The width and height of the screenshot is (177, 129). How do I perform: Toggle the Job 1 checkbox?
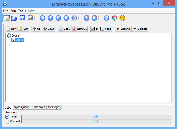(14, 40)
